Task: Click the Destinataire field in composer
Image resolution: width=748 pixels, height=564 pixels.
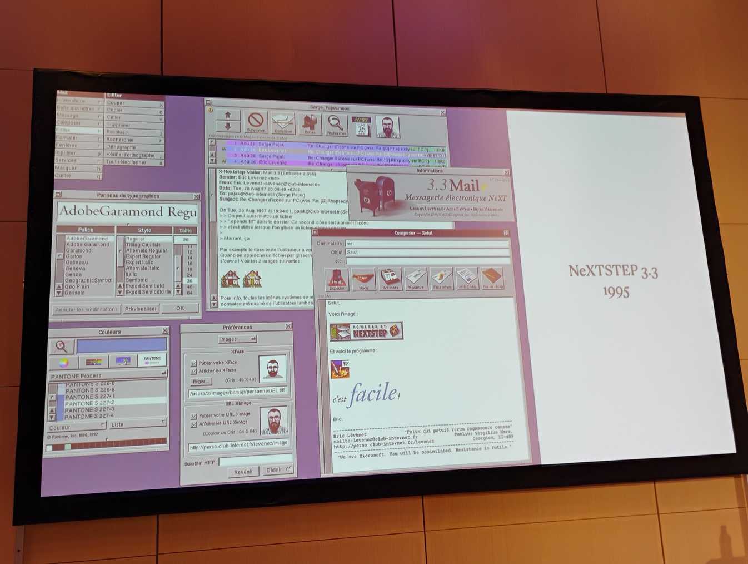Action: click(427, 244)
